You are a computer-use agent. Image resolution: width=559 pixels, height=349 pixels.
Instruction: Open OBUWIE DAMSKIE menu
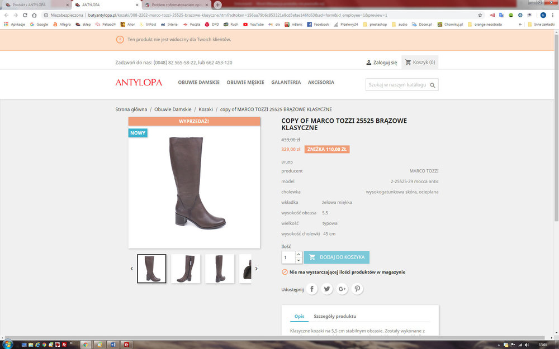pos(198,82)
